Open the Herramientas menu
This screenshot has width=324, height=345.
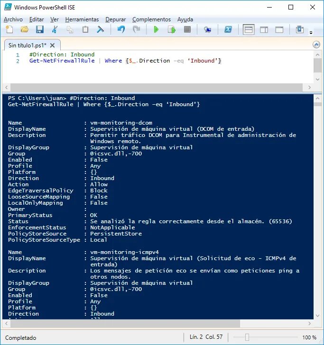82,19
